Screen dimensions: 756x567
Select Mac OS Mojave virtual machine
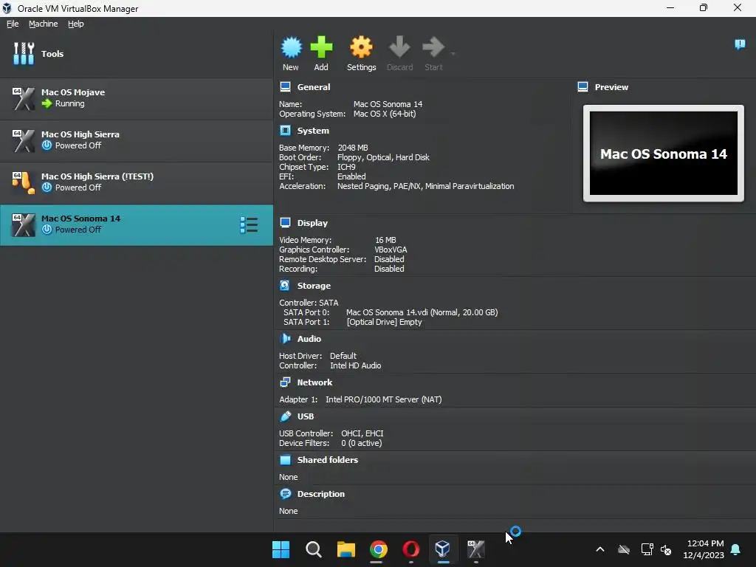pos(137,98)
